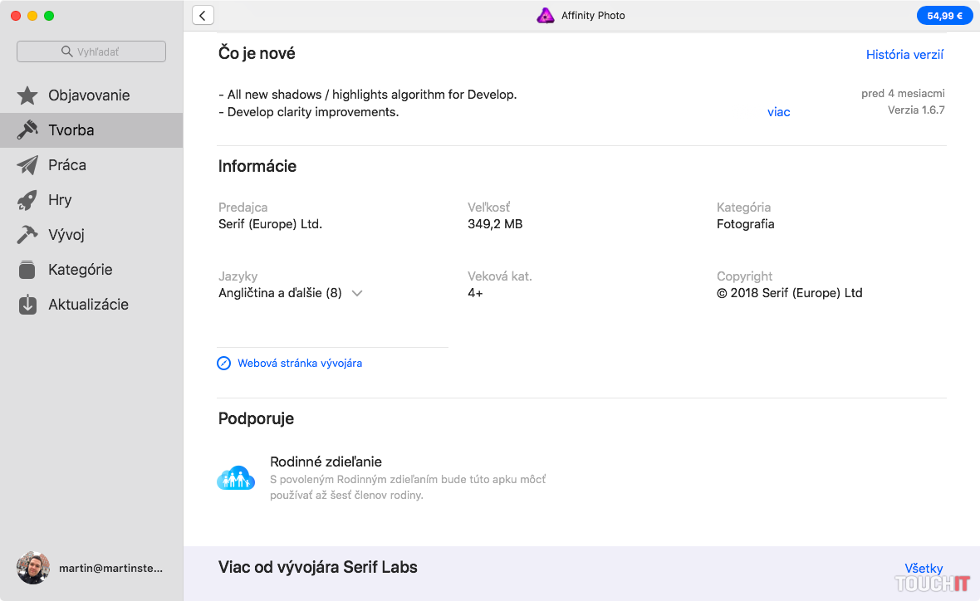
Task: Open the Kategórie sidebar icon
Action: (x=27, y=270)
